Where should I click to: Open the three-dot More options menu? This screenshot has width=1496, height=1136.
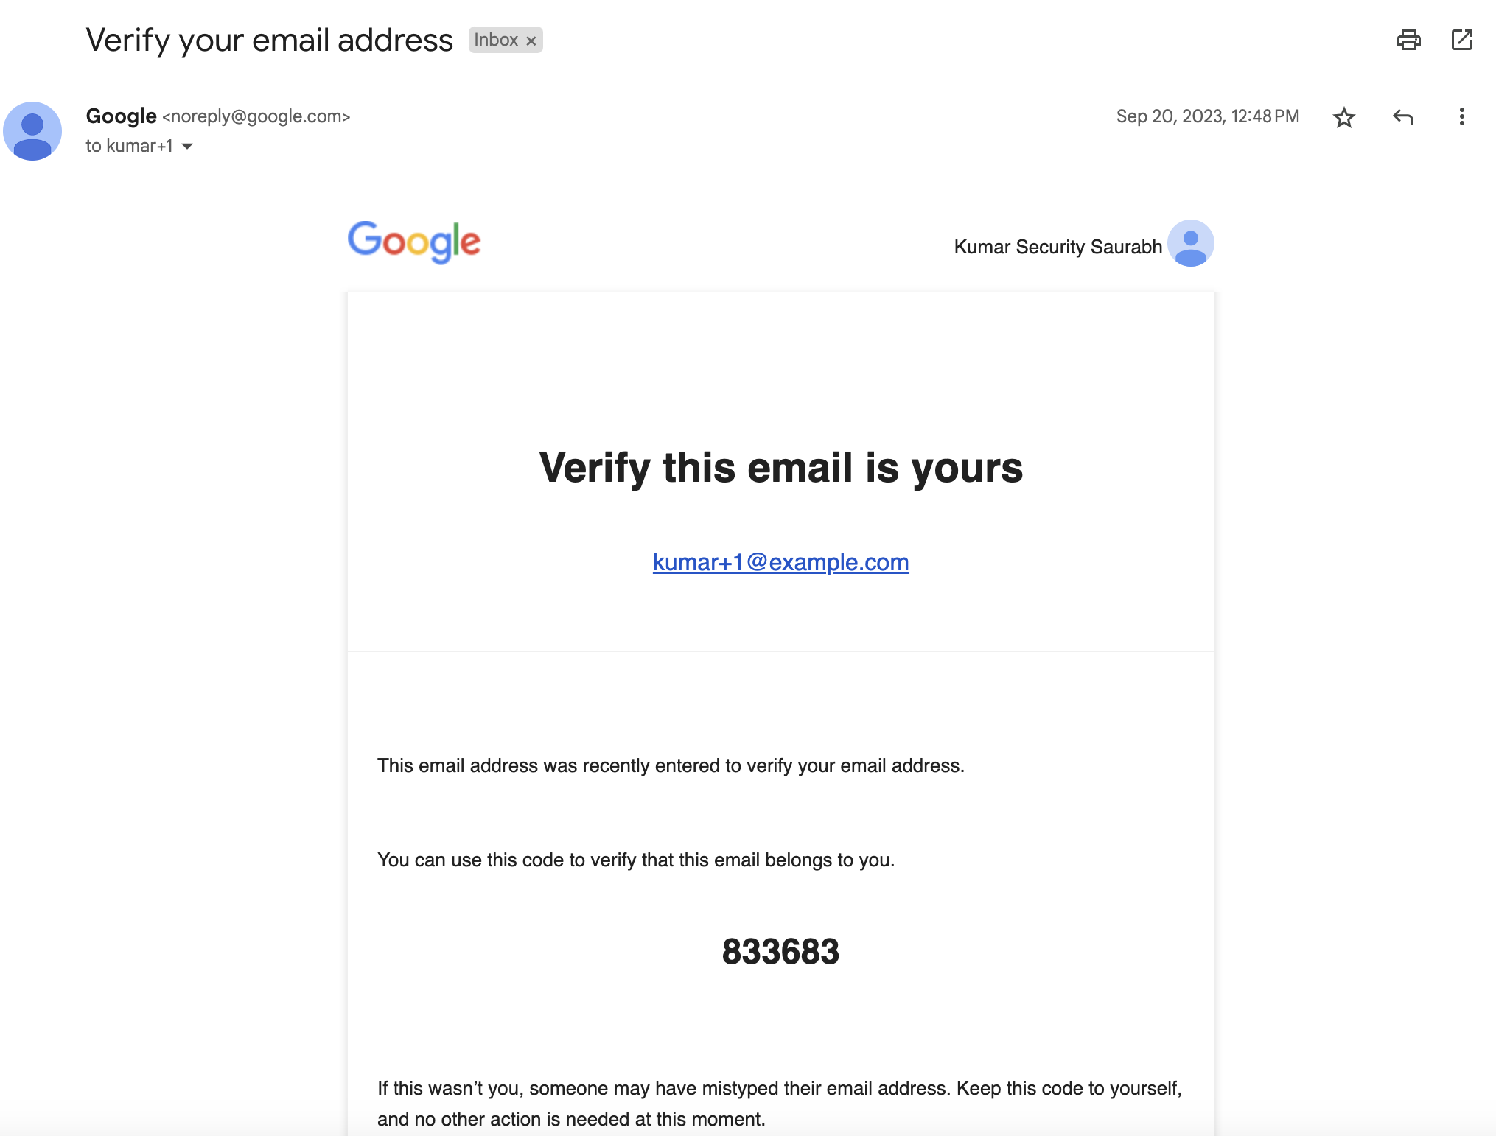(1461, 117)
